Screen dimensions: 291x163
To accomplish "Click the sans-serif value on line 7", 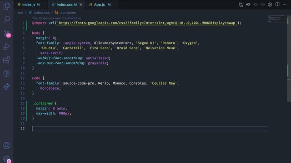I will click(x=50, y=53).
